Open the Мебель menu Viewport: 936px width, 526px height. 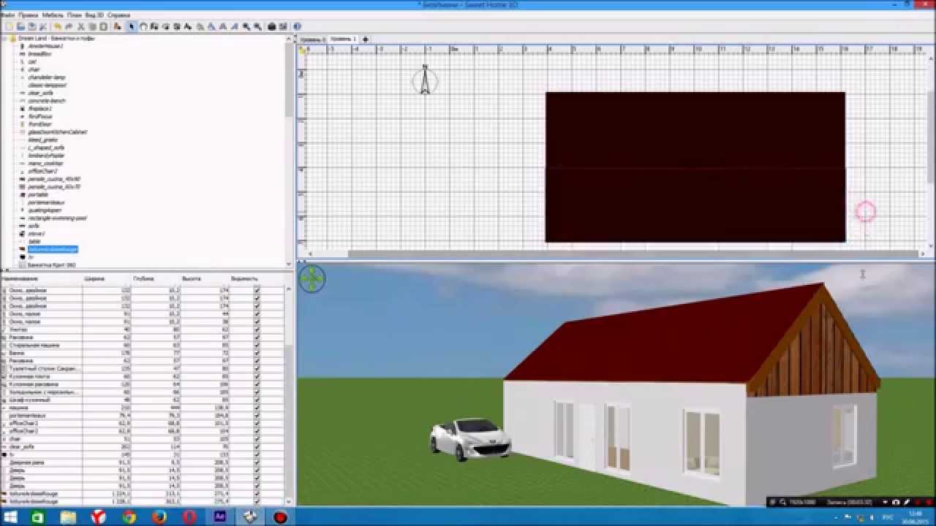click(x=52, y=15)
